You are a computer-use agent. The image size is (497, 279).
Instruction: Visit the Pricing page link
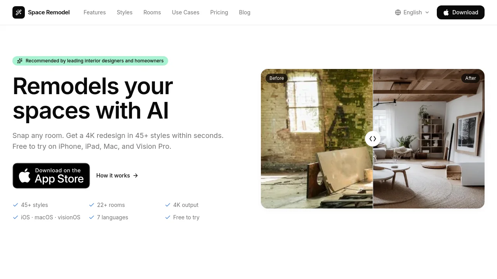[219, 12]
